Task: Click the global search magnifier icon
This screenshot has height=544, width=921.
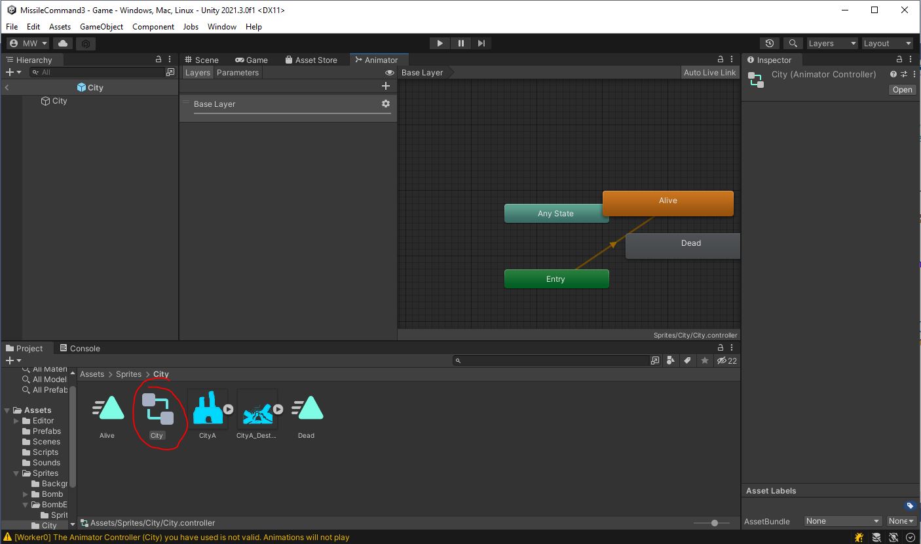Action: 793,43
